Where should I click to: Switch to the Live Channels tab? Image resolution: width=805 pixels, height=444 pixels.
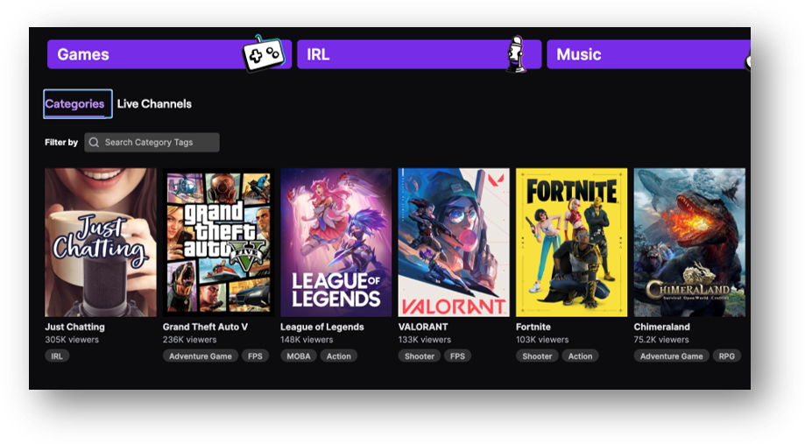[154, 103]
